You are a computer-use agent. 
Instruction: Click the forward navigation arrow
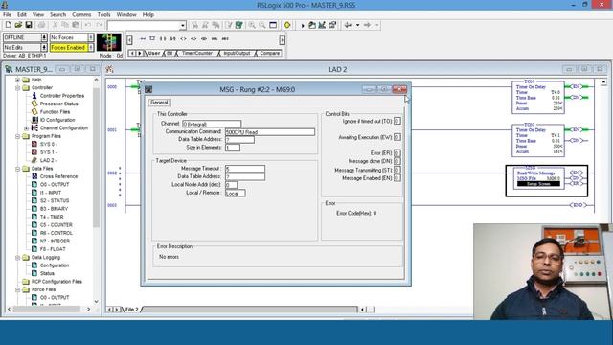[x=367, y=25]
